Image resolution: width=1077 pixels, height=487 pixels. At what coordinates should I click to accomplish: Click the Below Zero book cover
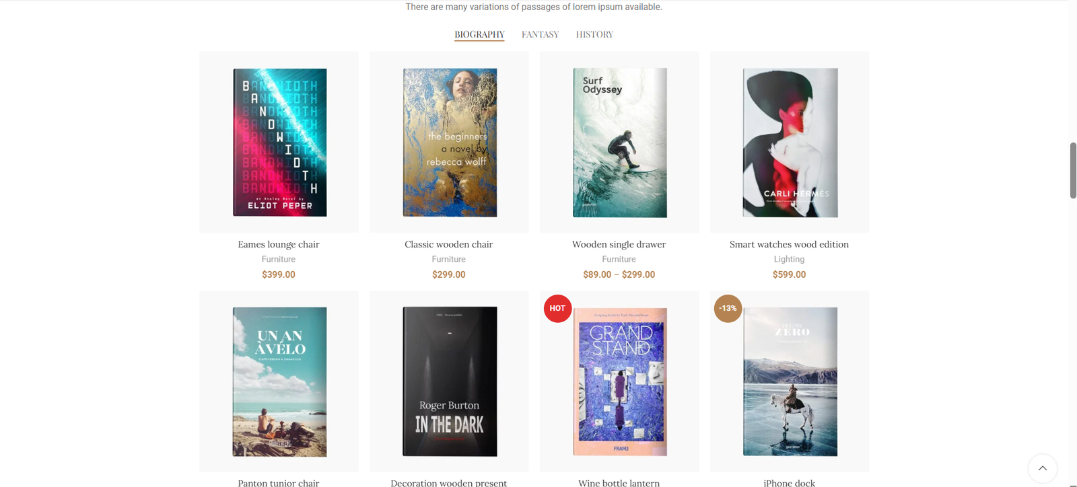[x=790, y=381]
